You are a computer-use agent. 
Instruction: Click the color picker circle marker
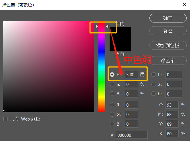(x=4, y=111)
